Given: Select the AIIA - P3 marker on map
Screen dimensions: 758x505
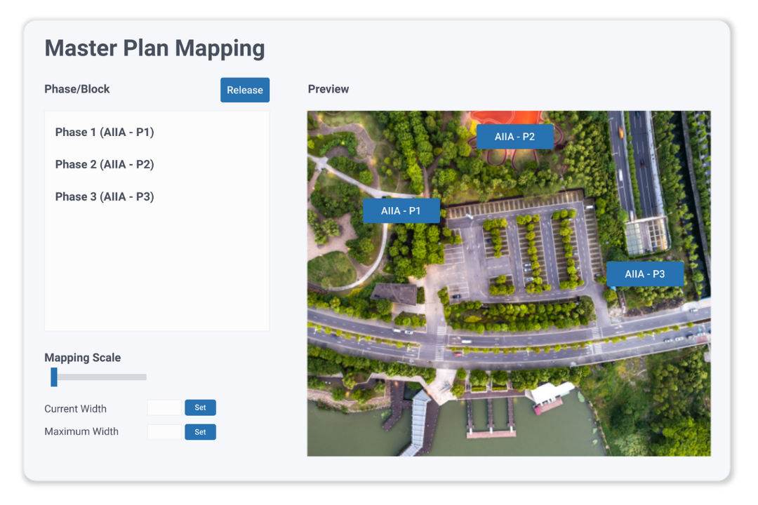Looking at the screenshot, I should coord(645,274).
